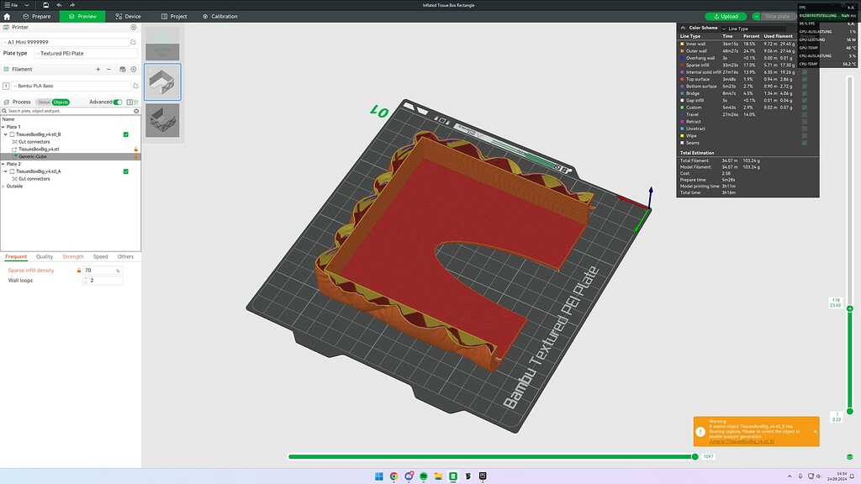Toggle Bridge line visibility checkbox
This screenshot has height=484, width=861.
[805, 93]
